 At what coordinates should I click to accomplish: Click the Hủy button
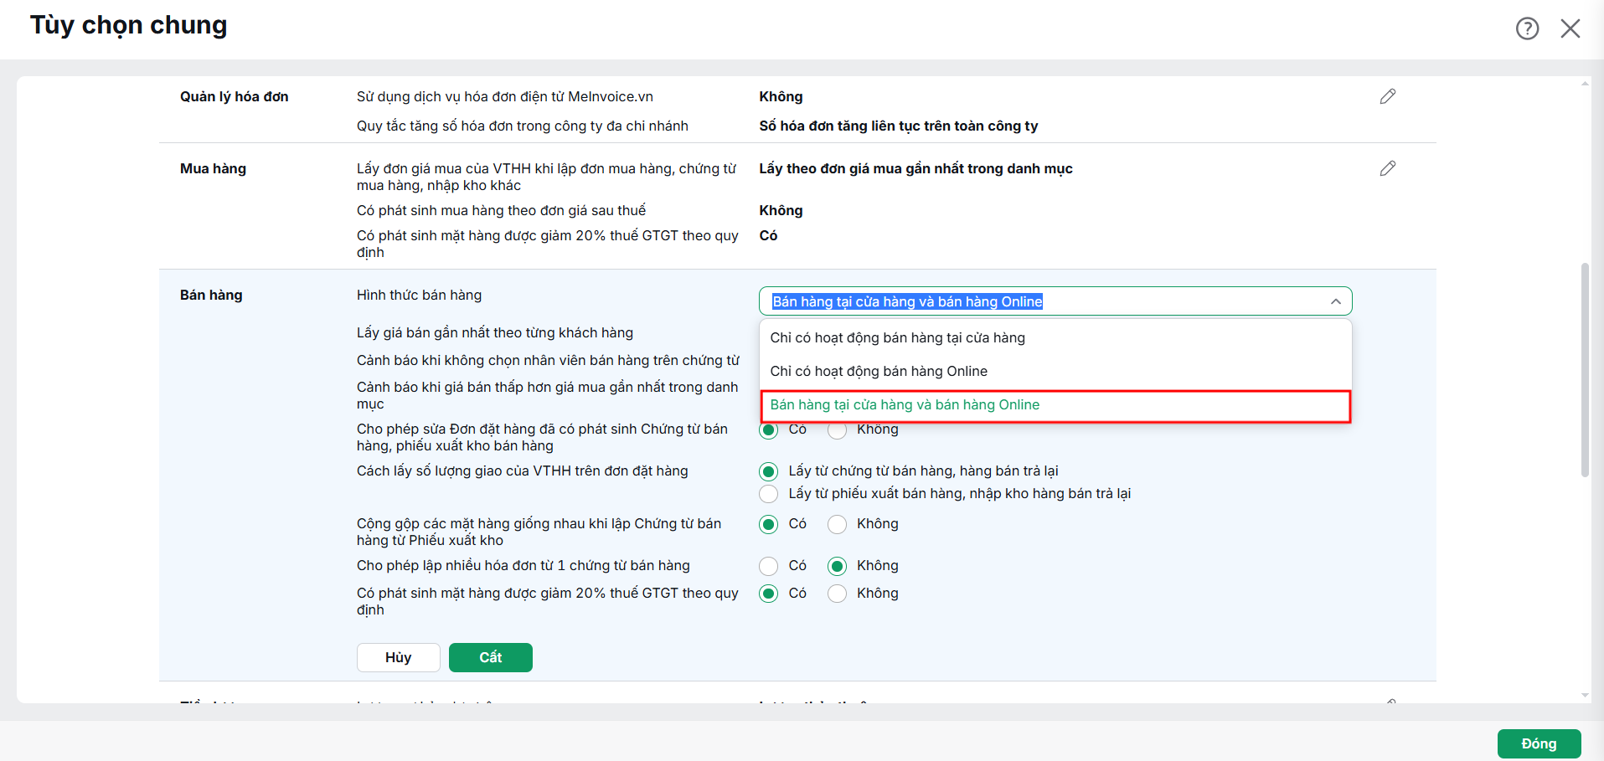(399, 657)
